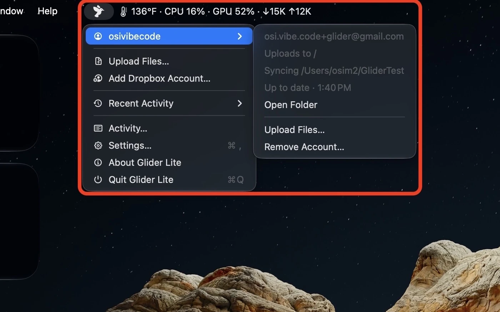Expand the osivibecode account submenu
500x312 pixels.
(169, 36)
